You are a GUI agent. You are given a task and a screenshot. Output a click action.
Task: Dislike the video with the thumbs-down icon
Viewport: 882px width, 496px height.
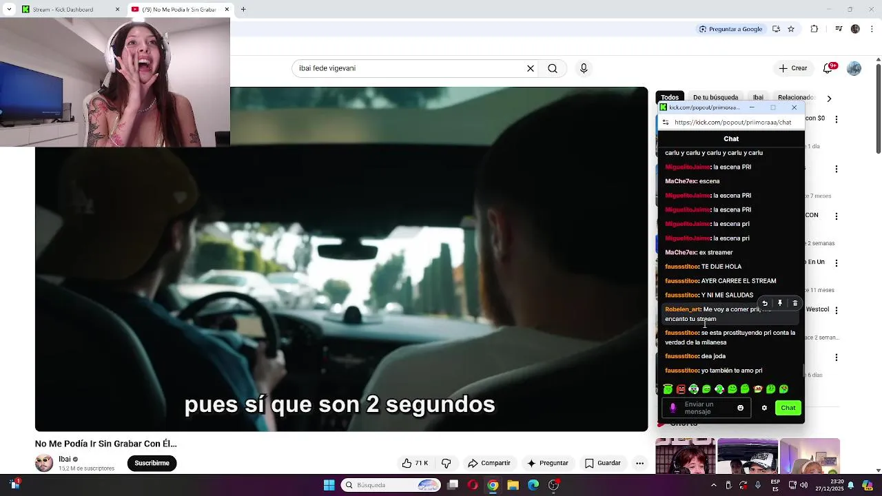[x=446, y=463]
